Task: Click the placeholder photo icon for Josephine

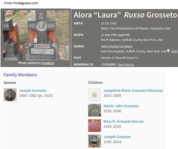Action: point(95,95)
